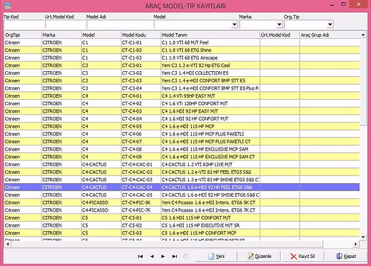
Task: Jump to last record arrow
Action: tap(174, 256)
